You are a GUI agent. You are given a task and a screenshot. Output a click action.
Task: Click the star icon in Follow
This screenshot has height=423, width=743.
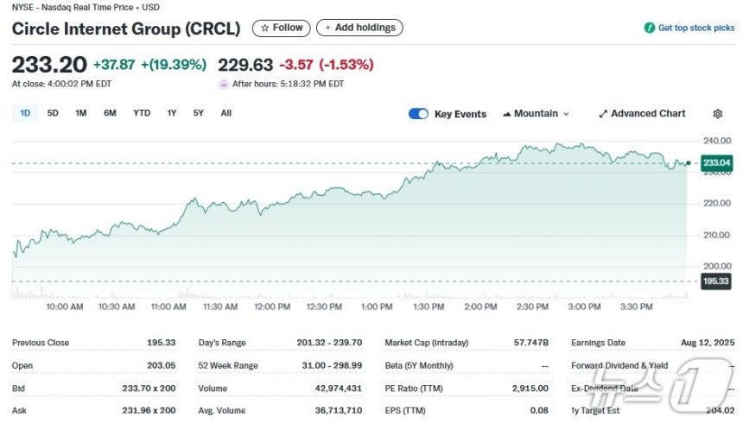265,28
